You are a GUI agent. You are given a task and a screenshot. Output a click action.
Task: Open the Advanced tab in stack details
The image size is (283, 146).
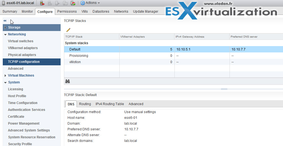(136, 104)
